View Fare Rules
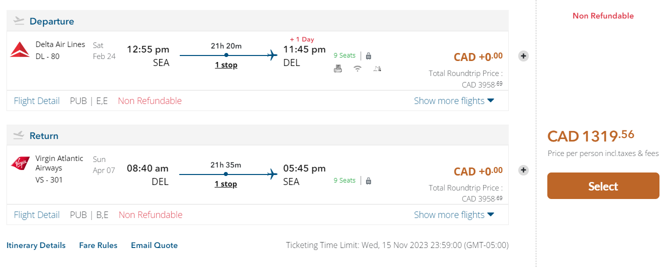 pyautogui.click(x=98, y=245)
